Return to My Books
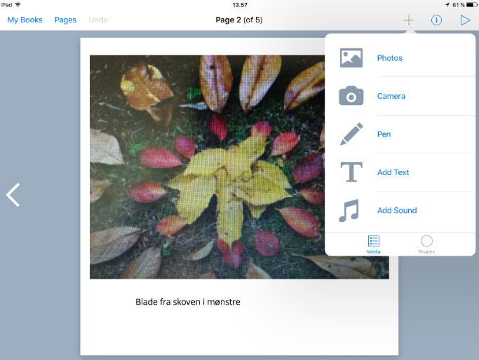The width and height of the screenshot is (479, 360). (x=25, y=20)
